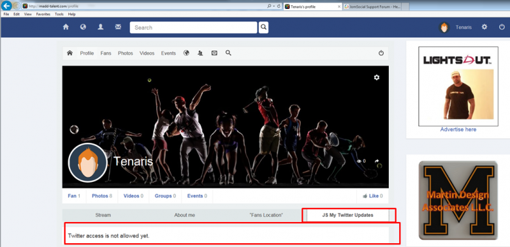Open Fans in the profile toolbar
This screenshot has height=247, width=510.
coord(106,53)
